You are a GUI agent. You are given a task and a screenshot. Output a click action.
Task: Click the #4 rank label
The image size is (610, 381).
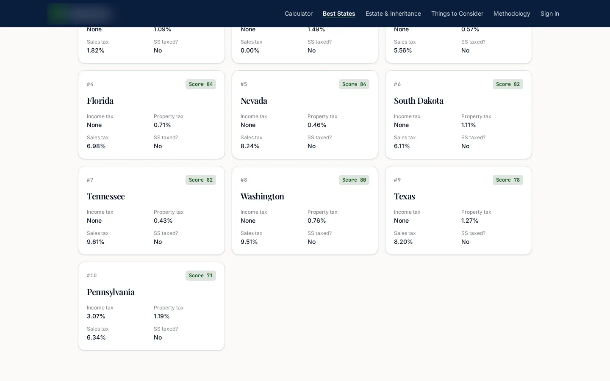[90, 84]
